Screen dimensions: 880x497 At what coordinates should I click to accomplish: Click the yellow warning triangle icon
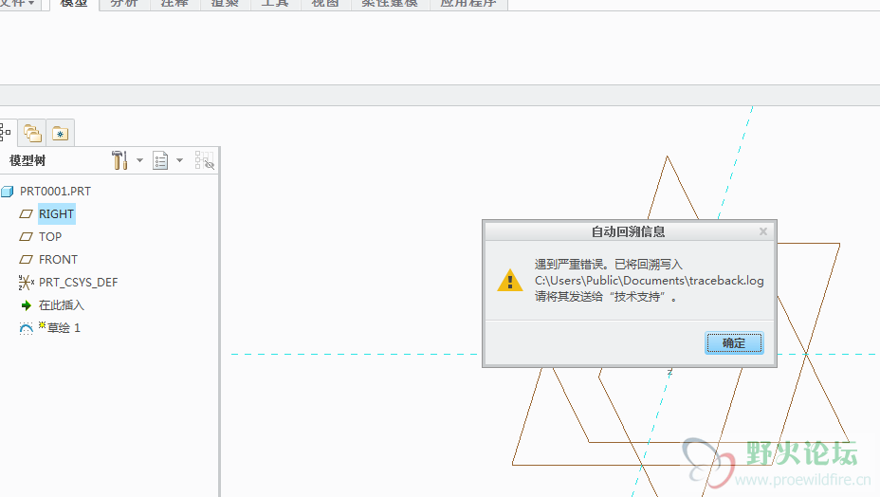coord(509,280)
